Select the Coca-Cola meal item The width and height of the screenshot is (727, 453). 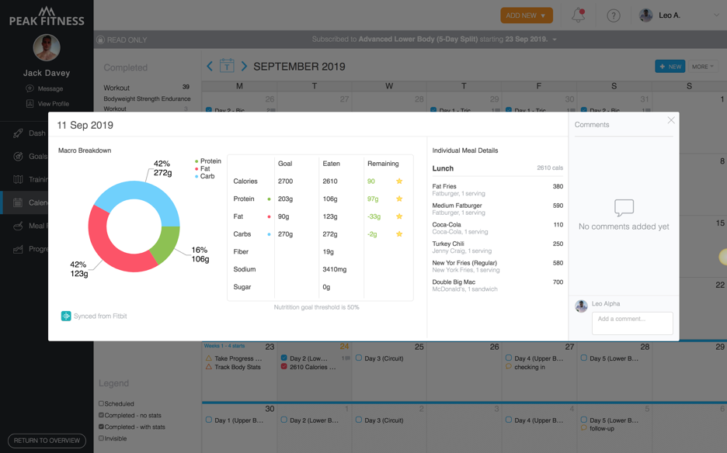point(498,228)
